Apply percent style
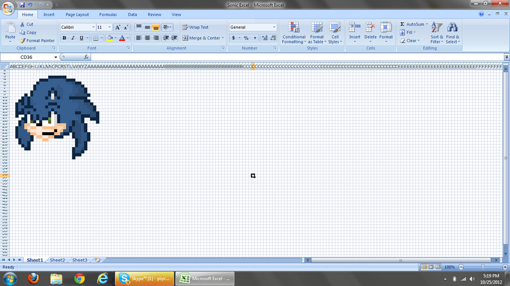Image resolution: width=510 pixels, height=286 pixels. [x=246, y=38]
